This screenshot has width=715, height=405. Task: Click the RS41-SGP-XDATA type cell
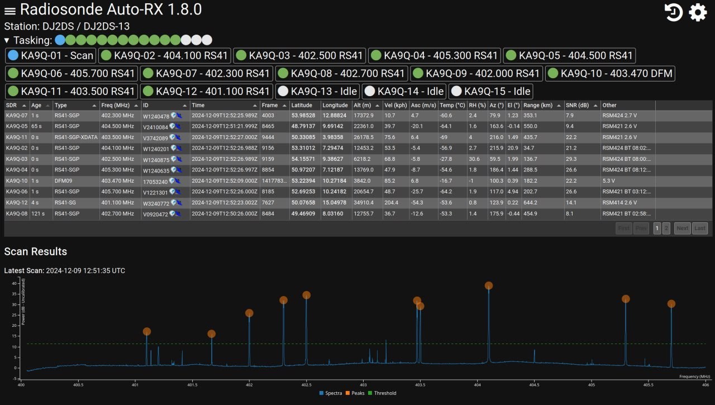click(76, 137)
